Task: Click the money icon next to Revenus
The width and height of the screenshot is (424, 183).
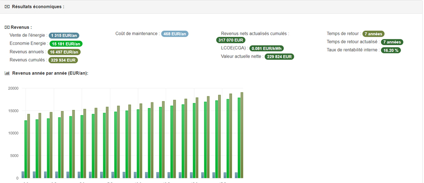Action: click(x=7, y=27)
